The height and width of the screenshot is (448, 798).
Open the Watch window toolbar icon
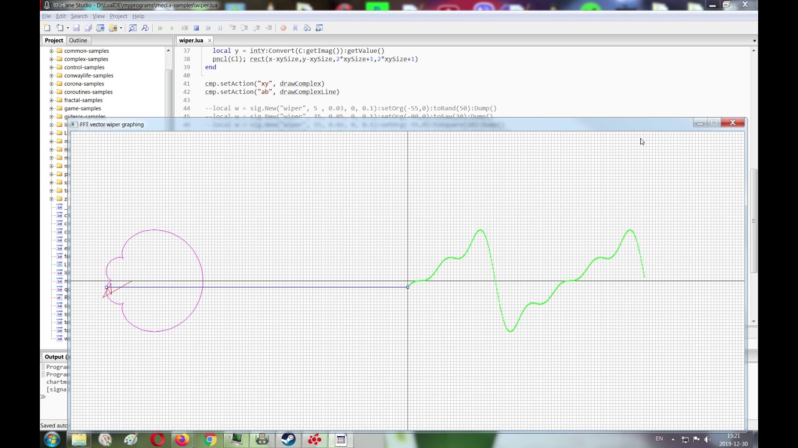319,28
